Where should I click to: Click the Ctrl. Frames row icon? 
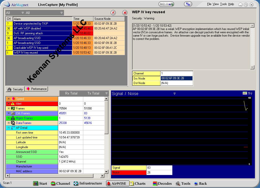[13, 113]
